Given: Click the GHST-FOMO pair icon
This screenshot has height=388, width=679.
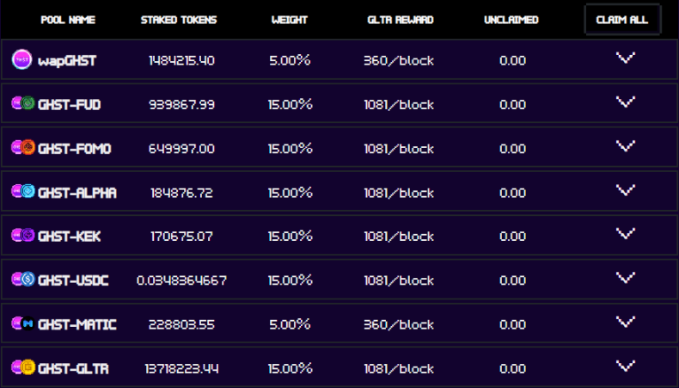Looking at the screenshot, I should (23, 147).
